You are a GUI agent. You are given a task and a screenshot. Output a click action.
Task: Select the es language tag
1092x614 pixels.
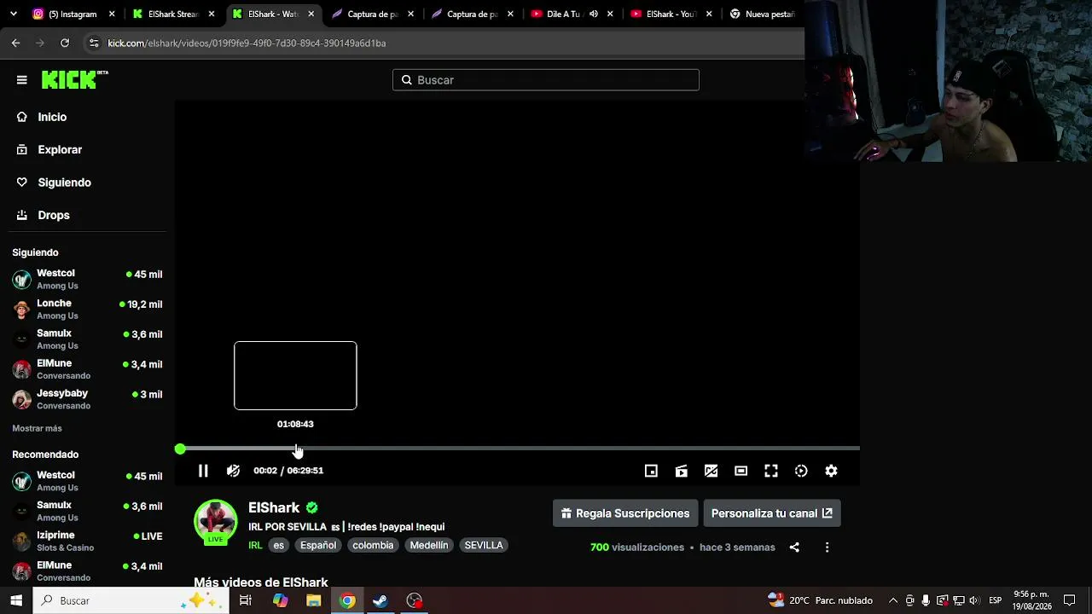[279, 545]
